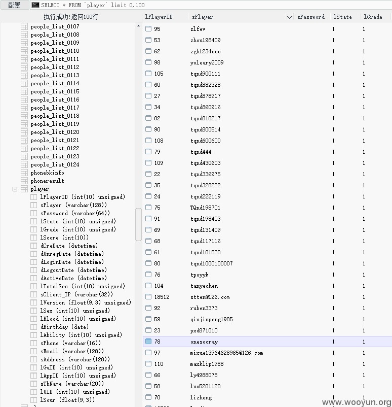Click cell mixue13964628965@126.com

(x=226, y=353)
